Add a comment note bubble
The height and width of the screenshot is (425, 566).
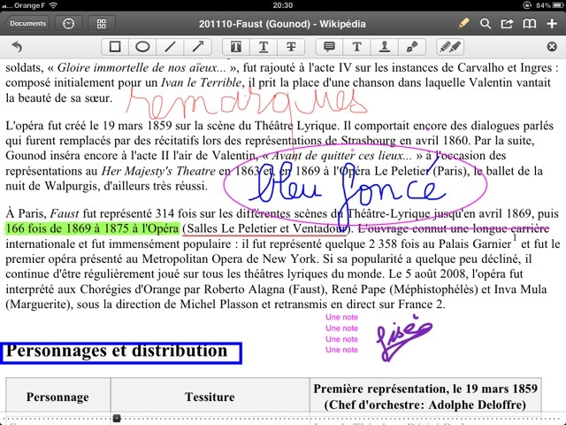[x=330, y=46]
